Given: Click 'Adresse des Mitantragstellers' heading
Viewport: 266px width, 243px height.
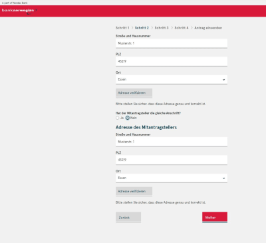Looking at the screenshot, I should coord(146,127).
